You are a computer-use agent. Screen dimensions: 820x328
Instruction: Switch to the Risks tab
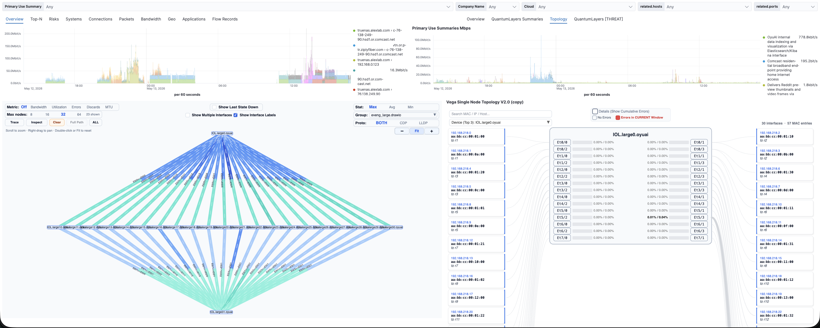click(x=54, y=19)
